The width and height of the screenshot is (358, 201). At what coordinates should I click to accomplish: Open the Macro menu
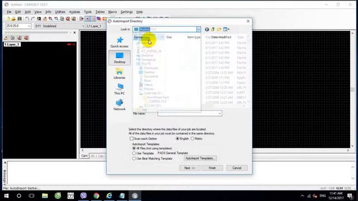coord(112,12)
